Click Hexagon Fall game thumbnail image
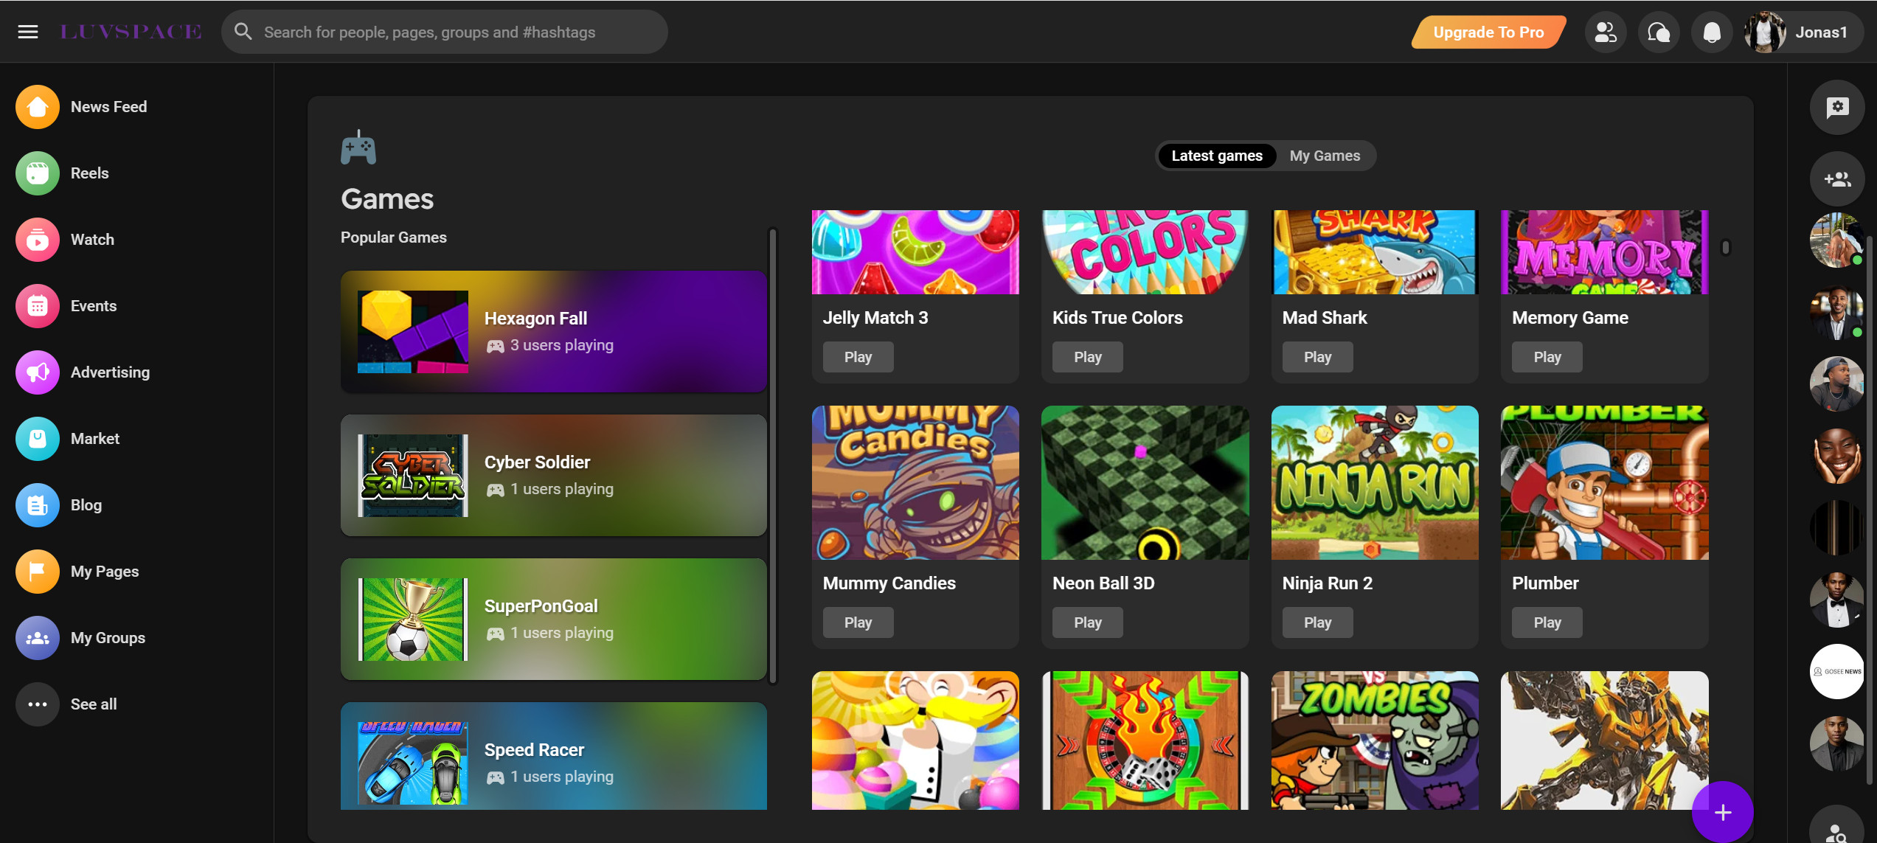The image size is (1877, 843). (x=413, y=331)
